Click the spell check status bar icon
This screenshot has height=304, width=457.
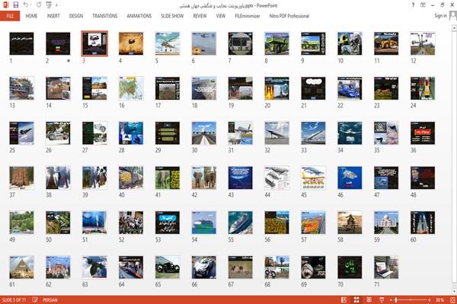(x=35, y=299)
